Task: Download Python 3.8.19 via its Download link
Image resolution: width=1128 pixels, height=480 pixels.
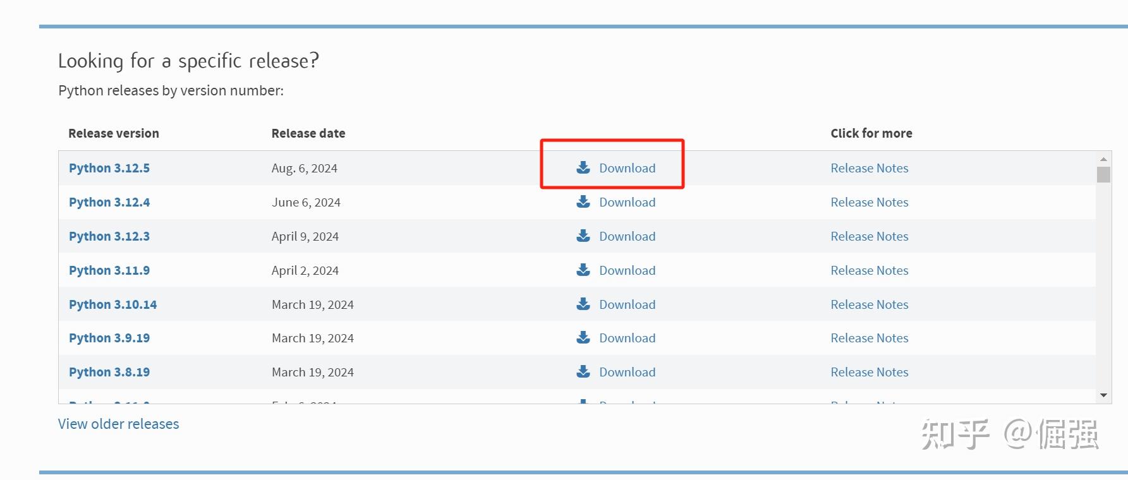Action: click(628, 372)
